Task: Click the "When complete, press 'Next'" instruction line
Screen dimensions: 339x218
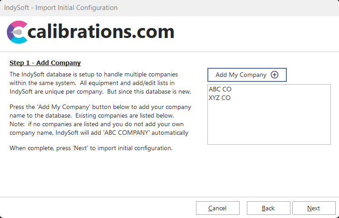Action: pos(91,148)
